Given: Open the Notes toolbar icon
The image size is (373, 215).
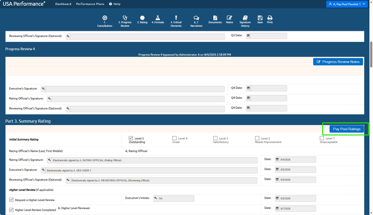Looking at the screenshot, I should click(x=229, y=20).
